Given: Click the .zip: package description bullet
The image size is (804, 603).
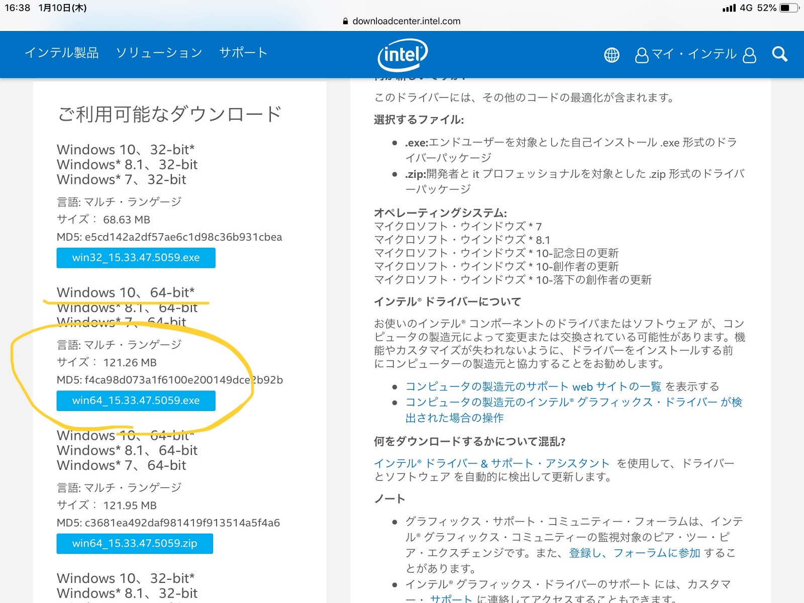Looking at the screenshot, I should click(575, 181).
